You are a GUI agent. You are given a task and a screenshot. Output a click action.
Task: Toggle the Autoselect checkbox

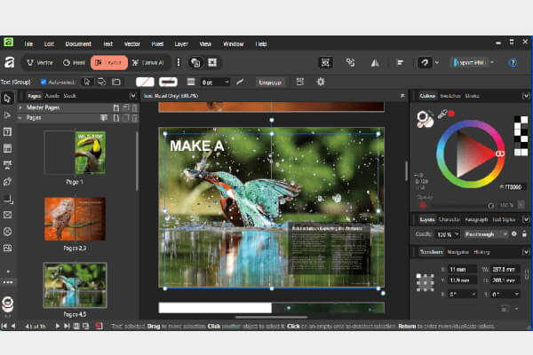tap(44, 82)
